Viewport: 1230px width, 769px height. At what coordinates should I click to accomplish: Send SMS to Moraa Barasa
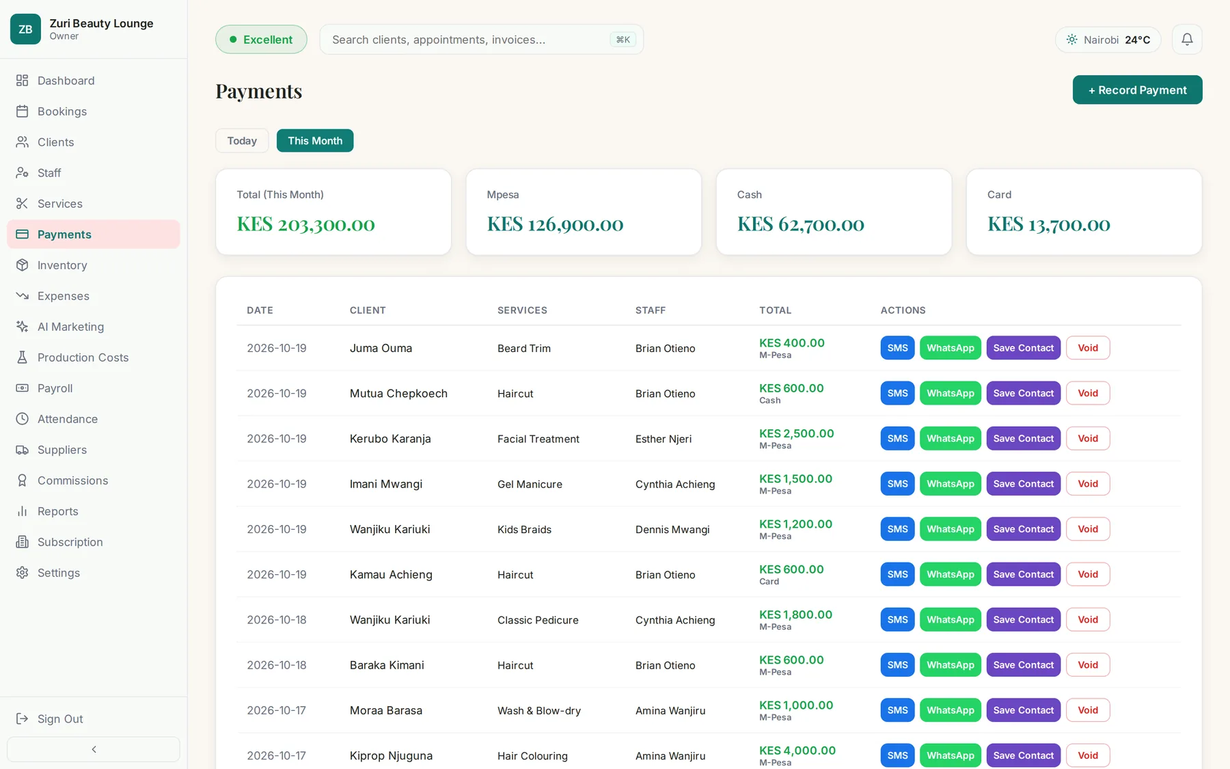(x=897, y=710)
